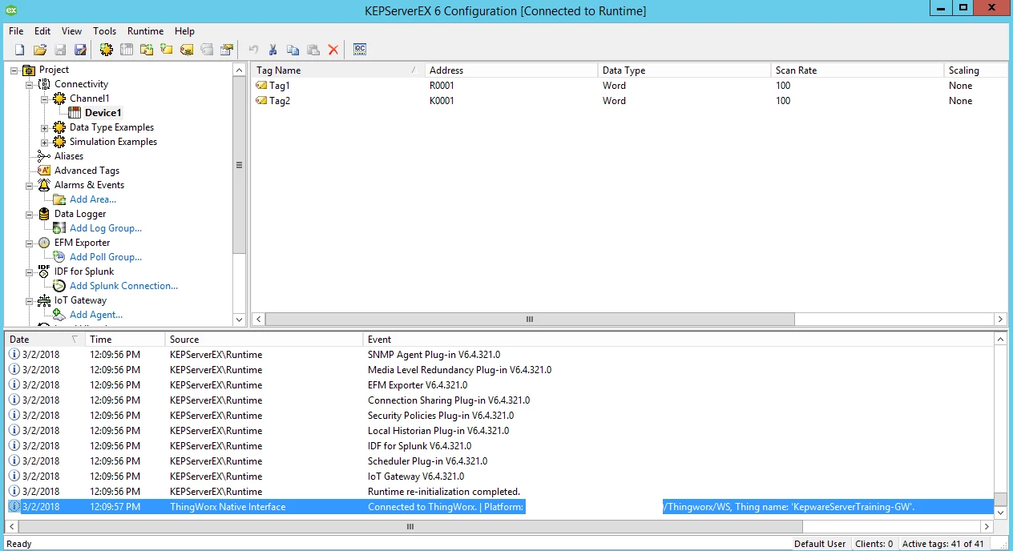
Task: Open the Edit menu
Action: pos(42,31)
